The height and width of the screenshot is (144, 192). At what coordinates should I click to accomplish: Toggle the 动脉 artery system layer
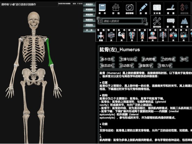click(132, 35)
